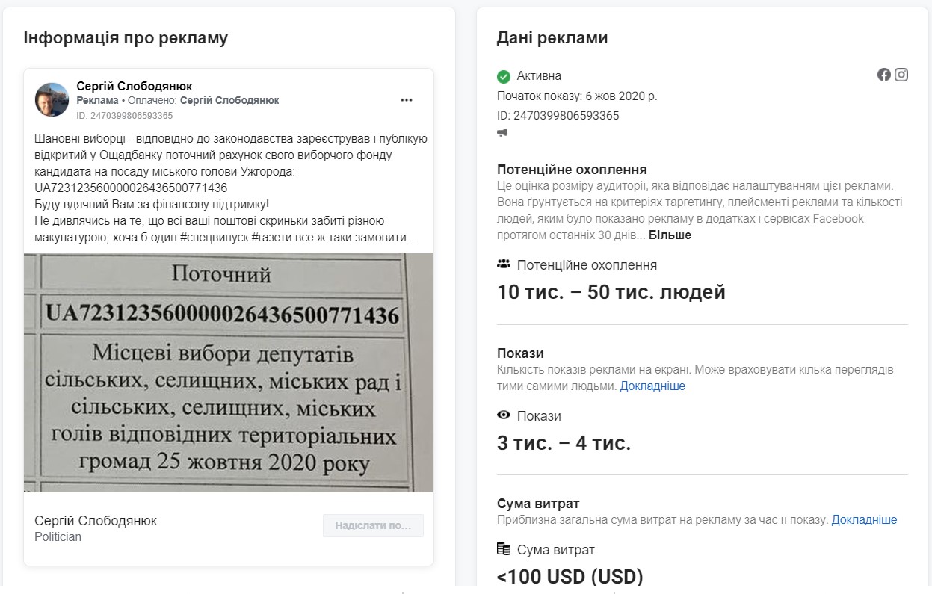
Task: Click the Facebook platform icon
Action: click(x=884, y=75)
